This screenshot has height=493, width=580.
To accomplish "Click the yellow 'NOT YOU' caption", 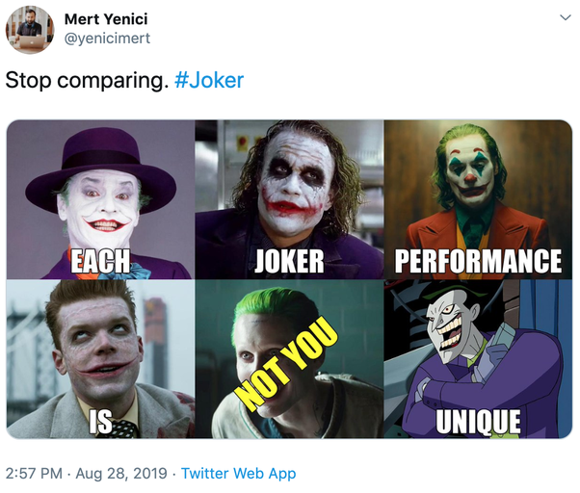I will [287, 366].
